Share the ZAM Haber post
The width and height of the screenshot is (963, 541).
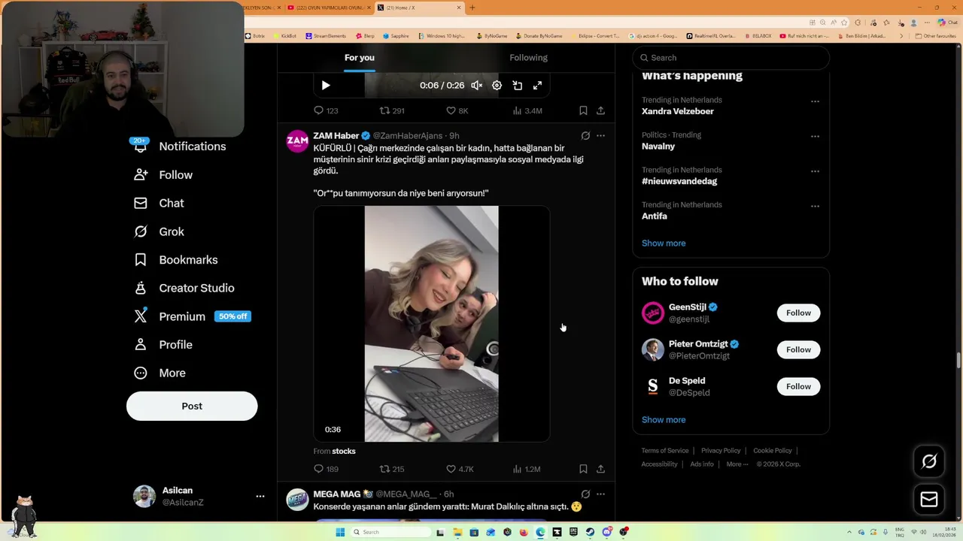point(600,469)
